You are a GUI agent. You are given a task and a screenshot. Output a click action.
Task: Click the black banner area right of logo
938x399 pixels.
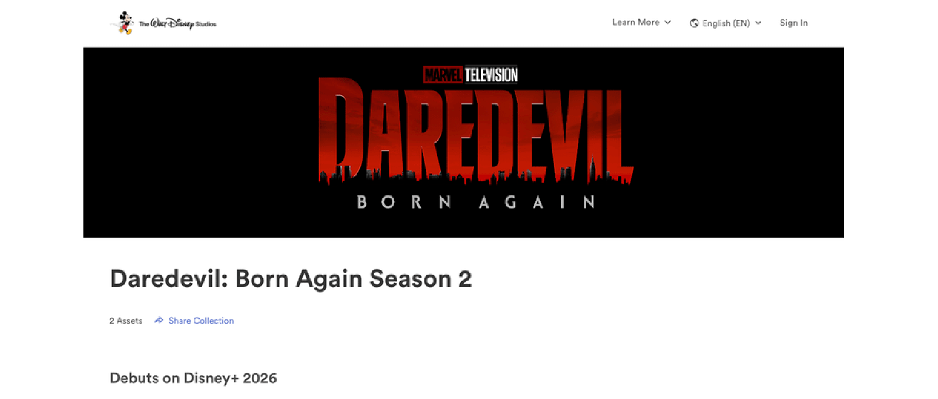(x=739, y=143)
